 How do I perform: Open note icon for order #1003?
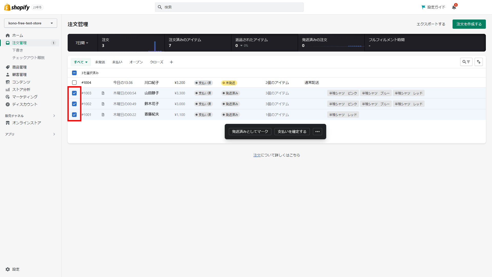(x=103, y=93)
